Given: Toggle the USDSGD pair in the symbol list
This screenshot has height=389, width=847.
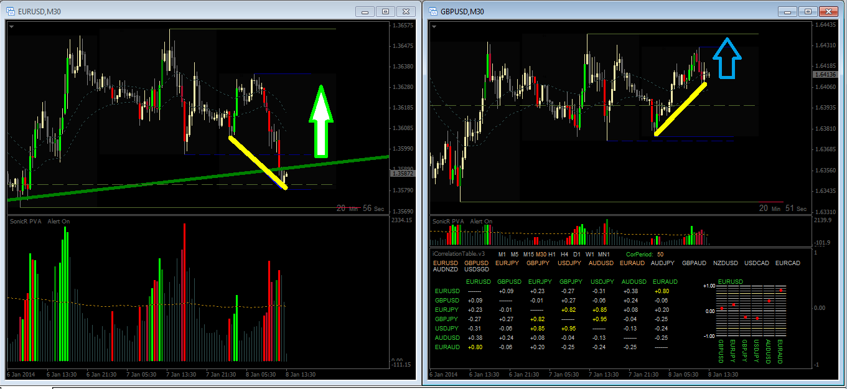Looking at the screenshot, I should (x=476, y=269).
